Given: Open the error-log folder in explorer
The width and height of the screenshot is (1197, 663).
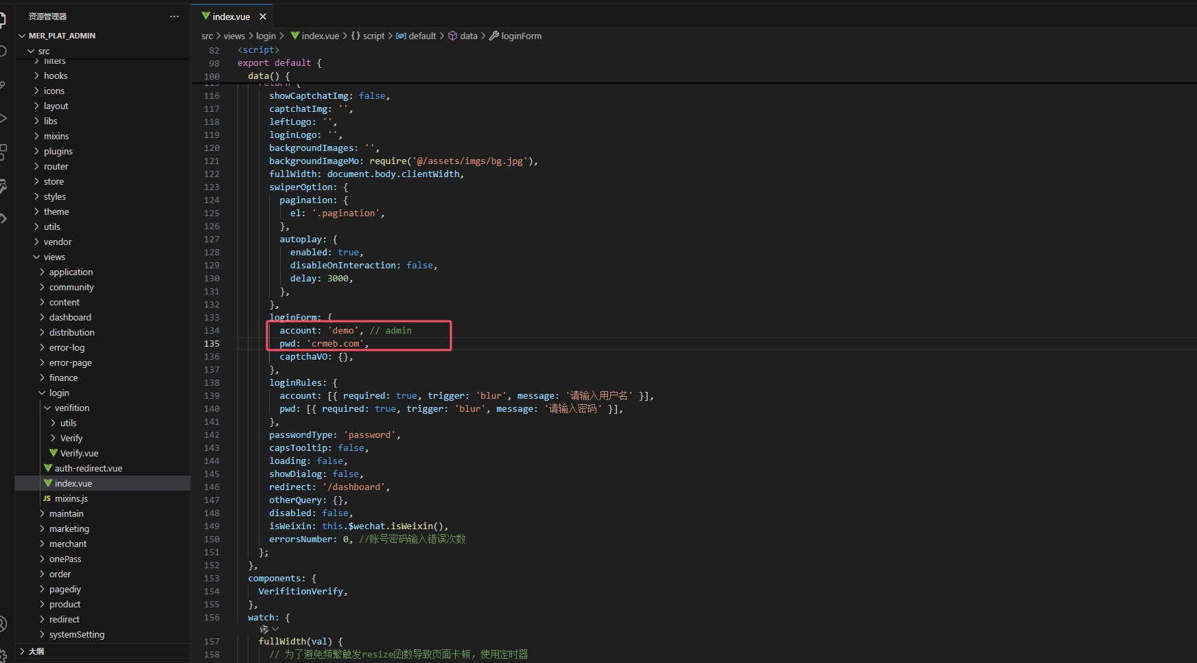Looking at the screenshot, I should 67,347.
